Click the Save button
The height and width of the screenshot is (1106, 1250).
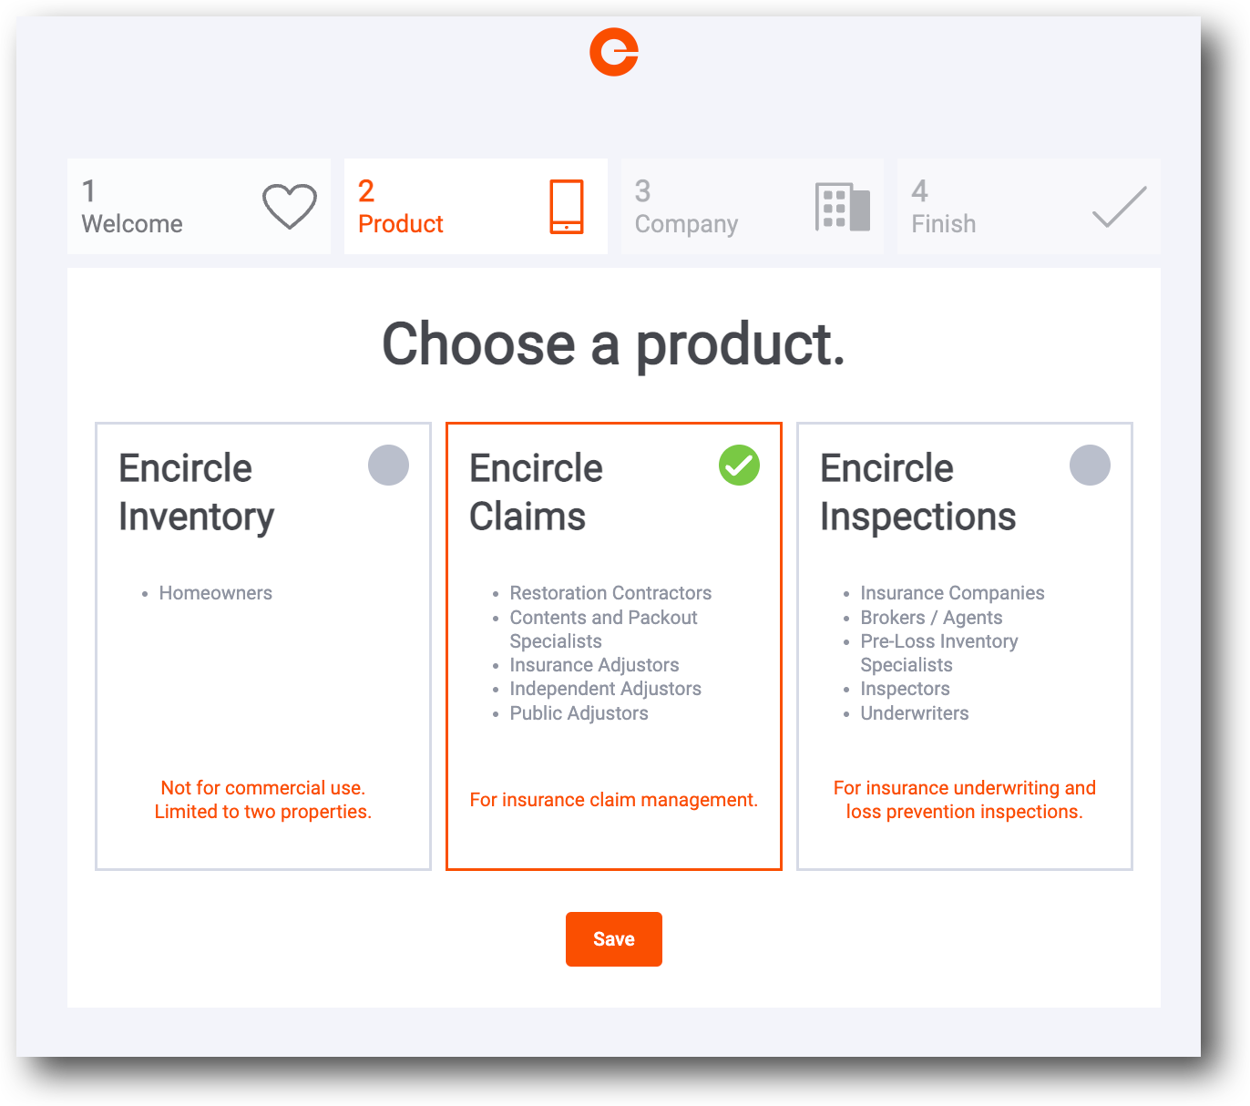(x=613, y=939)
